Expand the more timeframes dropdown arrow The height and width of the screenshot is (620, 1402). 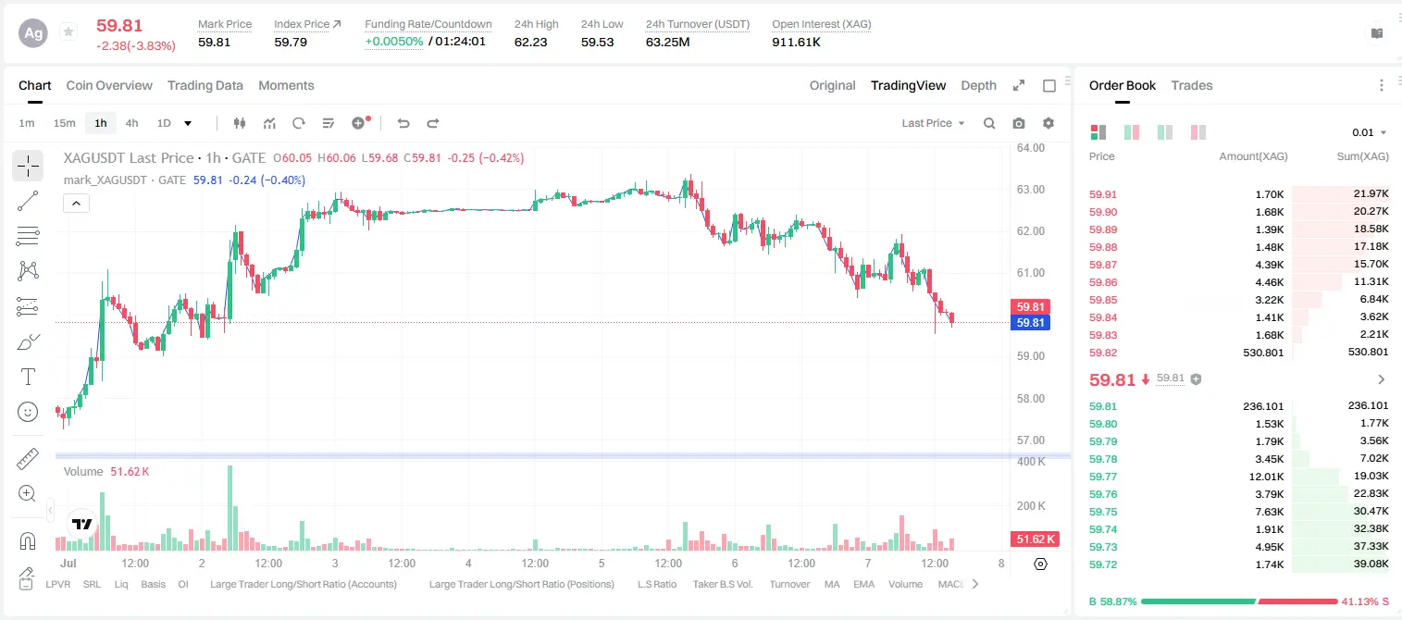(188, 123)
